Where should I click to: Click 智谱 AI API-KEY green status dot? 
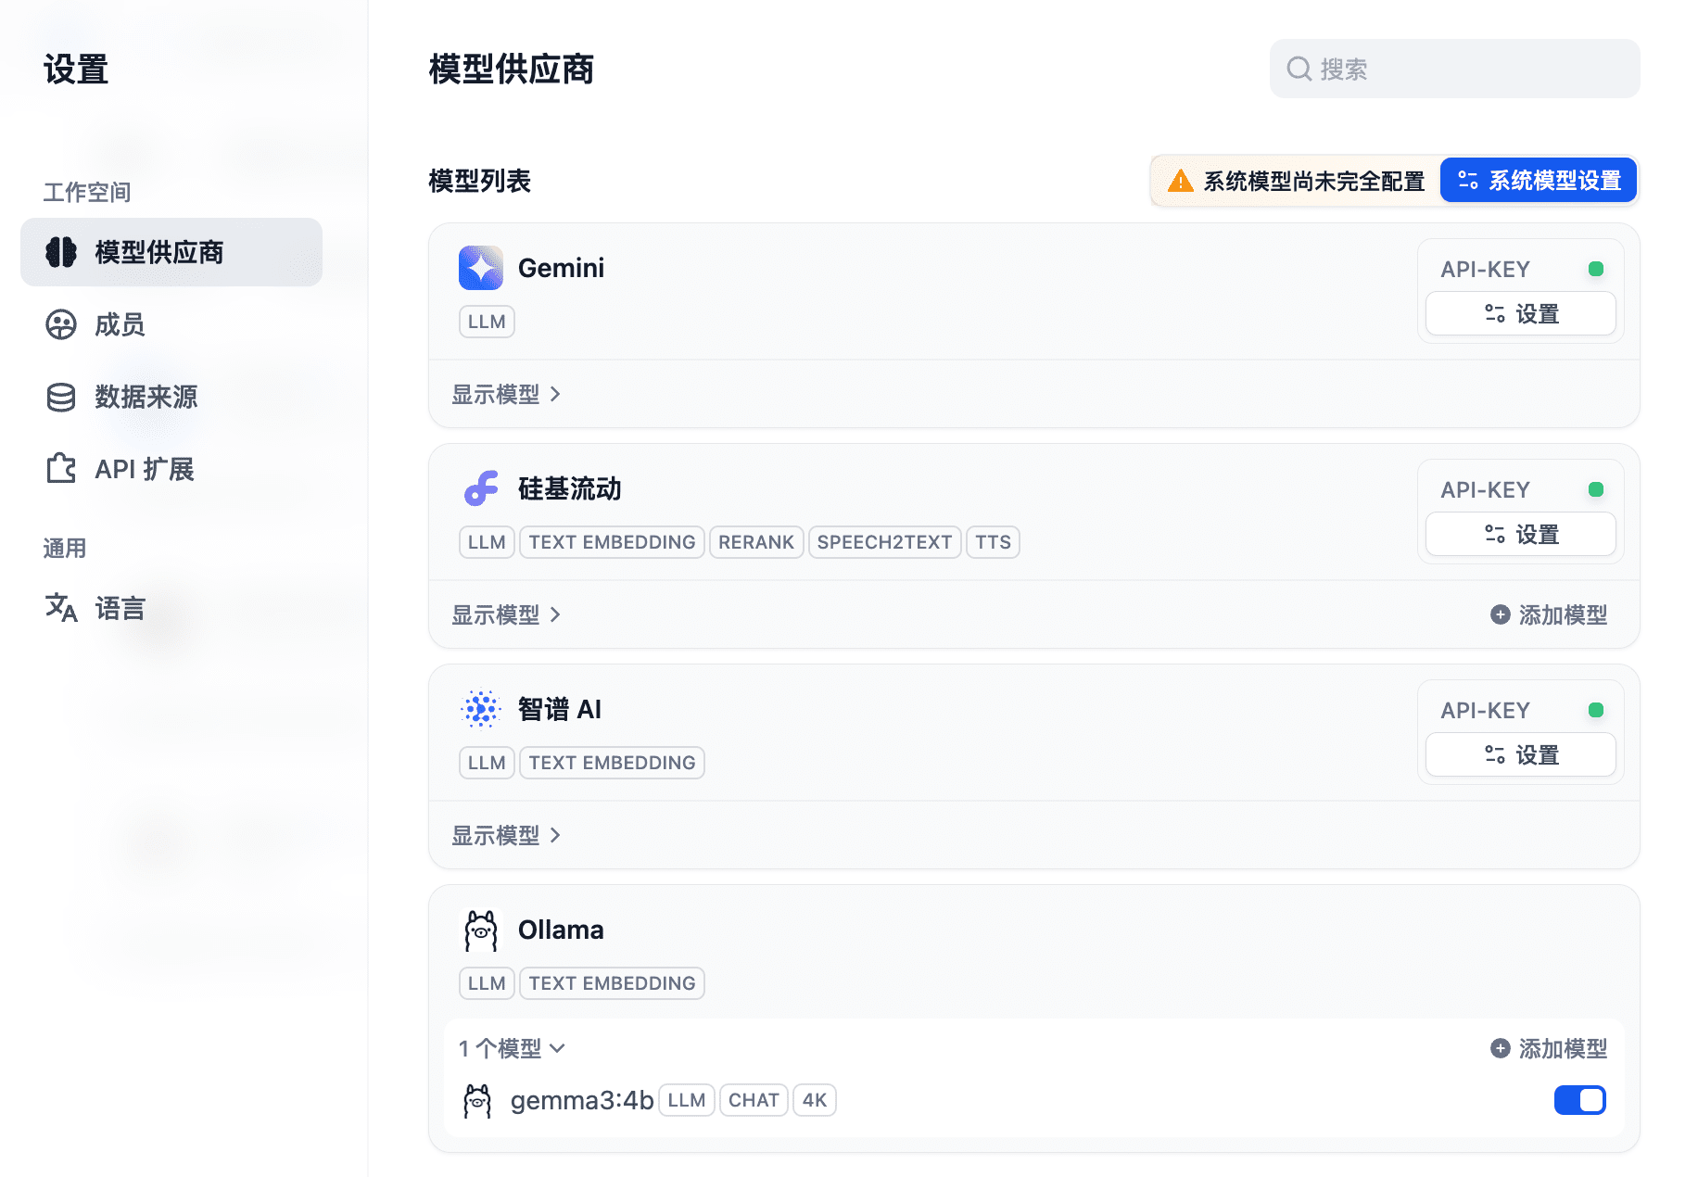click(1596, 710)
